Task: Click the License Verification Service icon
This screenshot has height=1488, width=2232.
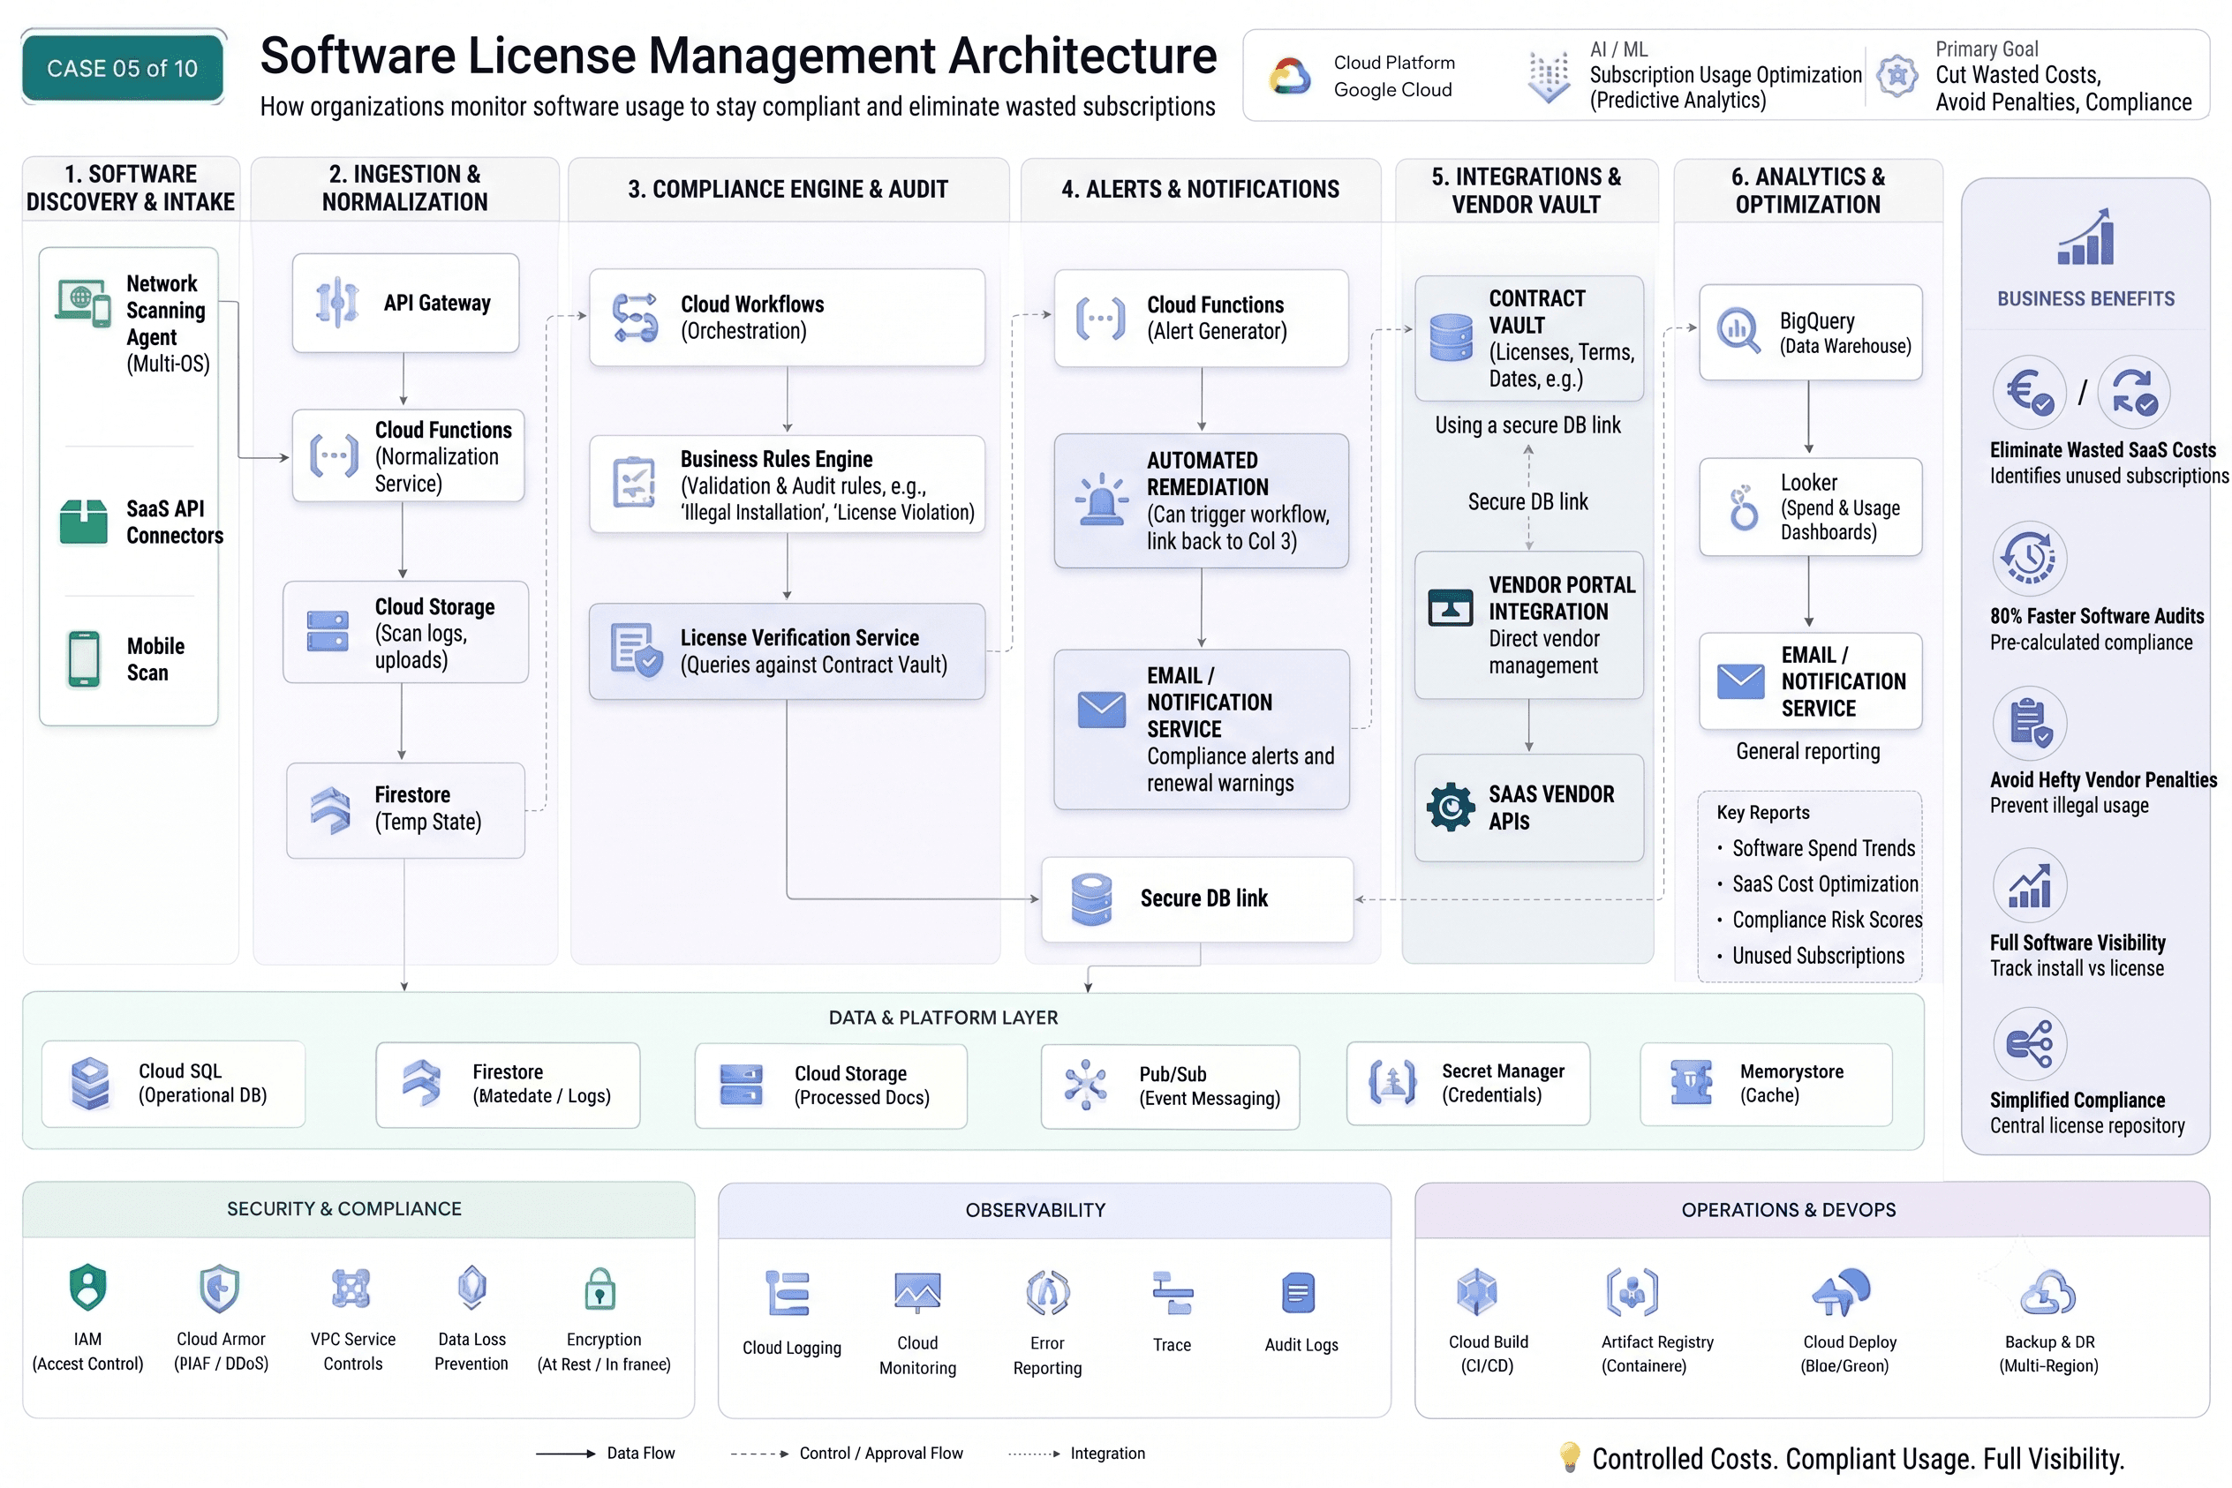Action: point(636,650)
